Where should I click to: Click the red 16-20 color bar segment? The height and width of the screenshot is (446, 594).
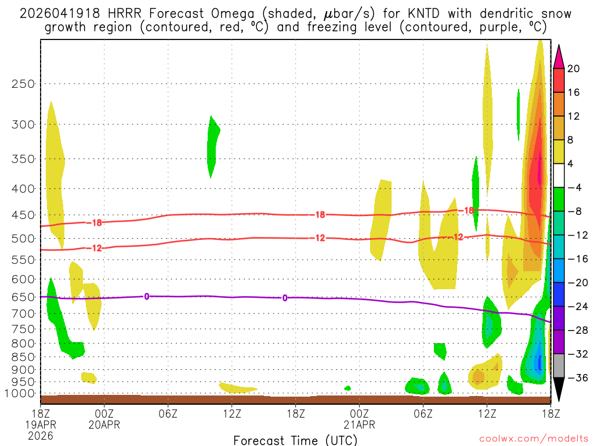tap(559, 80)
